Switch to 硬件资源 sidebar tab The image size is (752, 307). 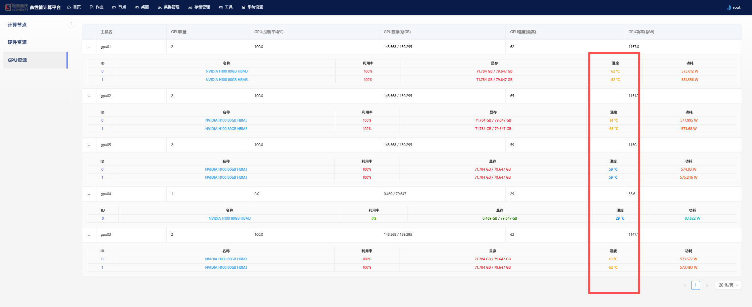pyautogui.click(x=17, y=42)
